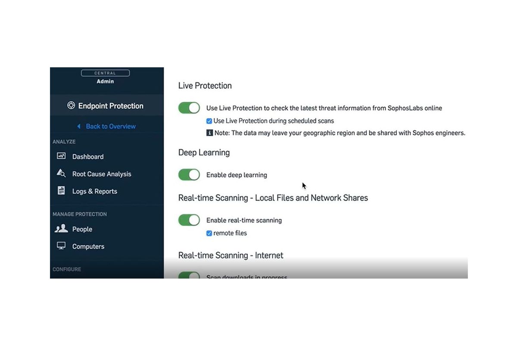Click the Root Cause Analysis magnifier icon
517x345 pixels.
click(x=61, y=173)
